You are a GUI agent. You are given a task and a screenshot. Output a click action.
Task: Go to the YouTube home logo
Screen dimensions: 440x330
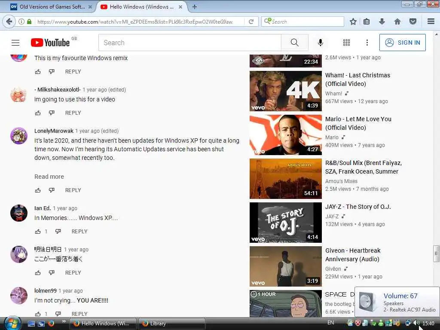[50, 43]
